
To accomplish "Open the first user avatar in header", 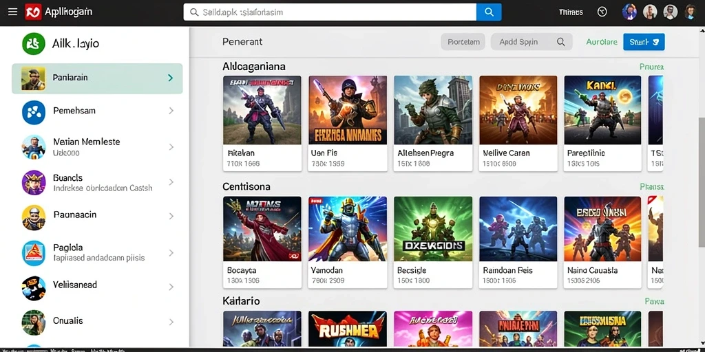I will tap(629, 12).
